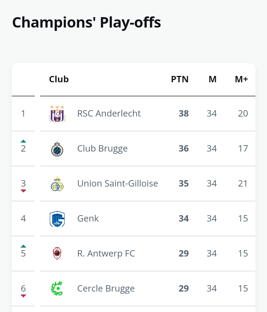This screenshot has height=312, width=267.
Task: Click the green Cercle Brugge logo
Action: (x=57, y=288)
